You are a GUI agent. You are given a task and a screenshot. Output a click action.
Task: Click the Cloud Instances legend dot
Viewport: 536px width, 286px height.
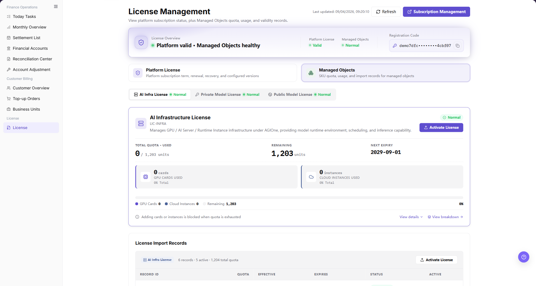click(166, 204)
